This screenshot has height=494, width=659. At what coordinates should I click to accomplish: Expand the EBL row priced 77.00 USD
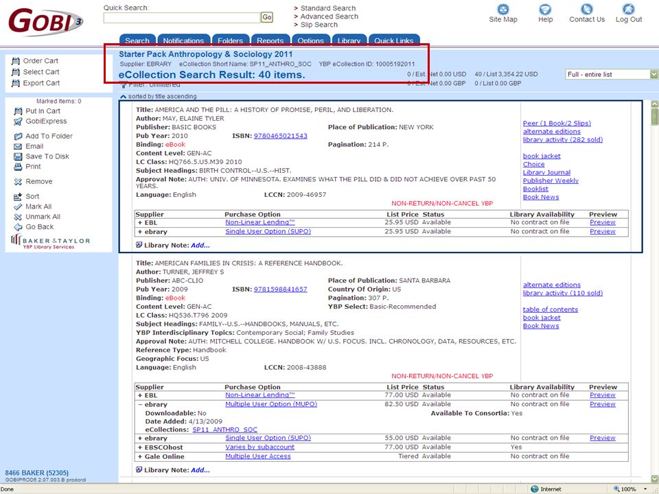tap(140, 395)
